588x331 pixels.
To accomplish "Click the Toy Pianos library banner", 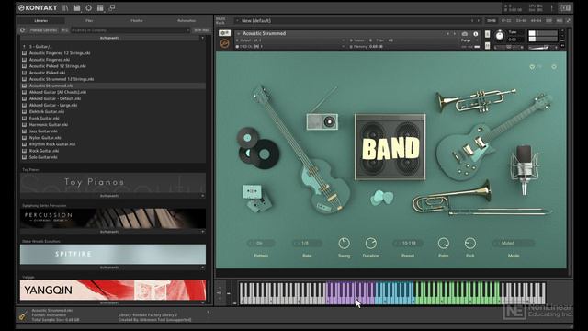I will point(112,183).
